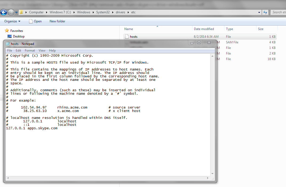Sort by Name column header
The height and width of the screenshot is (187, 286).
(x=129, y=29)
